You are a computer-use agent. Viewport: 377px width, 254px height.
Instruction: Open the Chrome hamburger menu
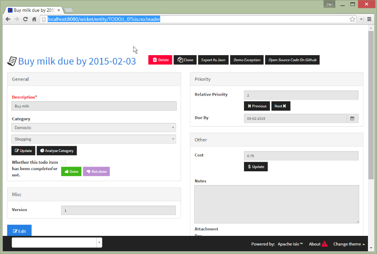pyautogui.click(x=369, y=19)
